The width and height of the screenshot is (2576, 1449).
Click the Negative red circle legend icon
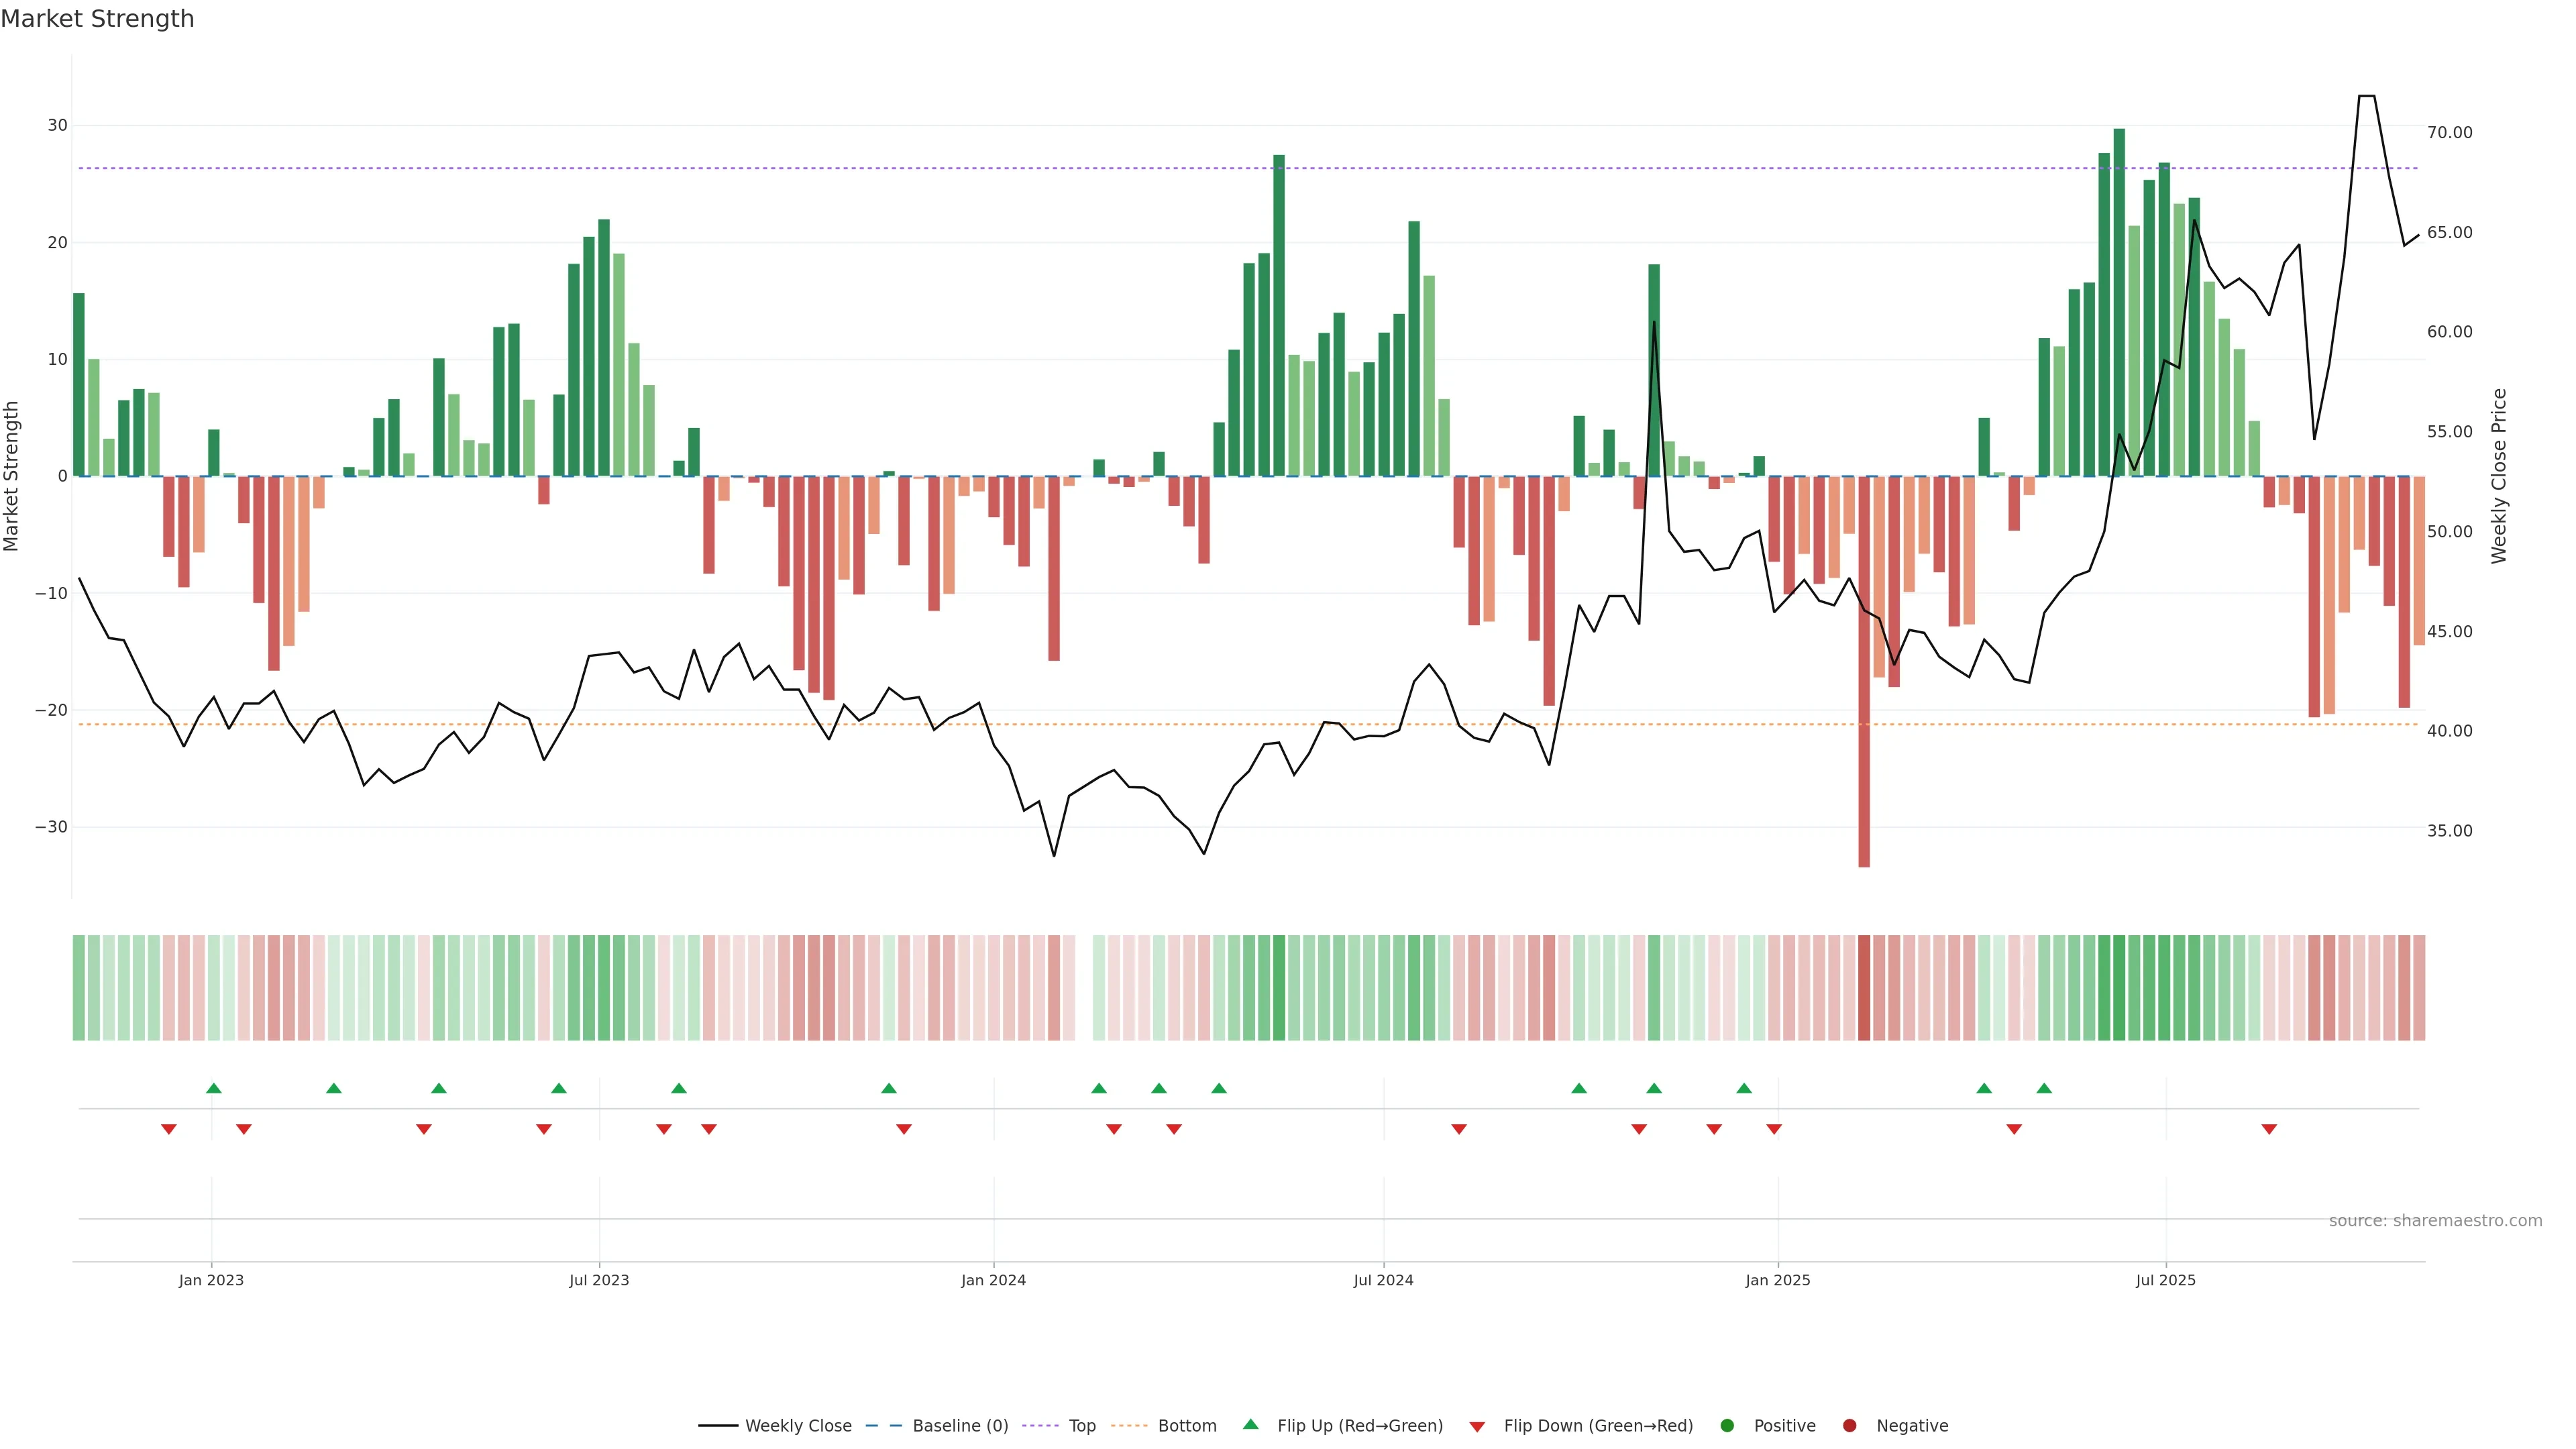click(1849, 1425)
